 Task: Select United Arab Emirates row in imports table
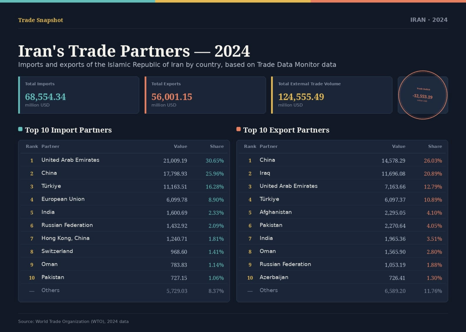pyautogui.click(x=124, y=160)
